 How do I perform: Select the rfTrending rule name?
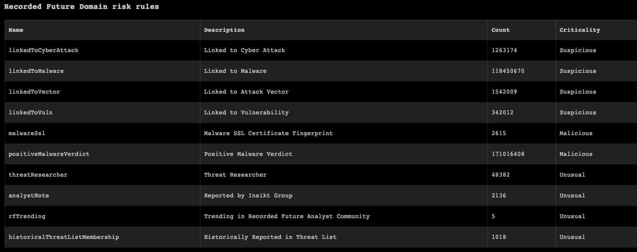(27, 216)
